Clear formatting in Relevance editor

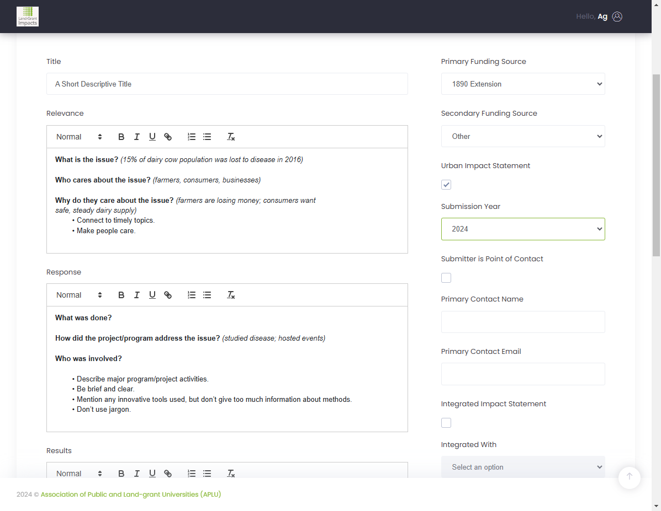click(231, 137)
